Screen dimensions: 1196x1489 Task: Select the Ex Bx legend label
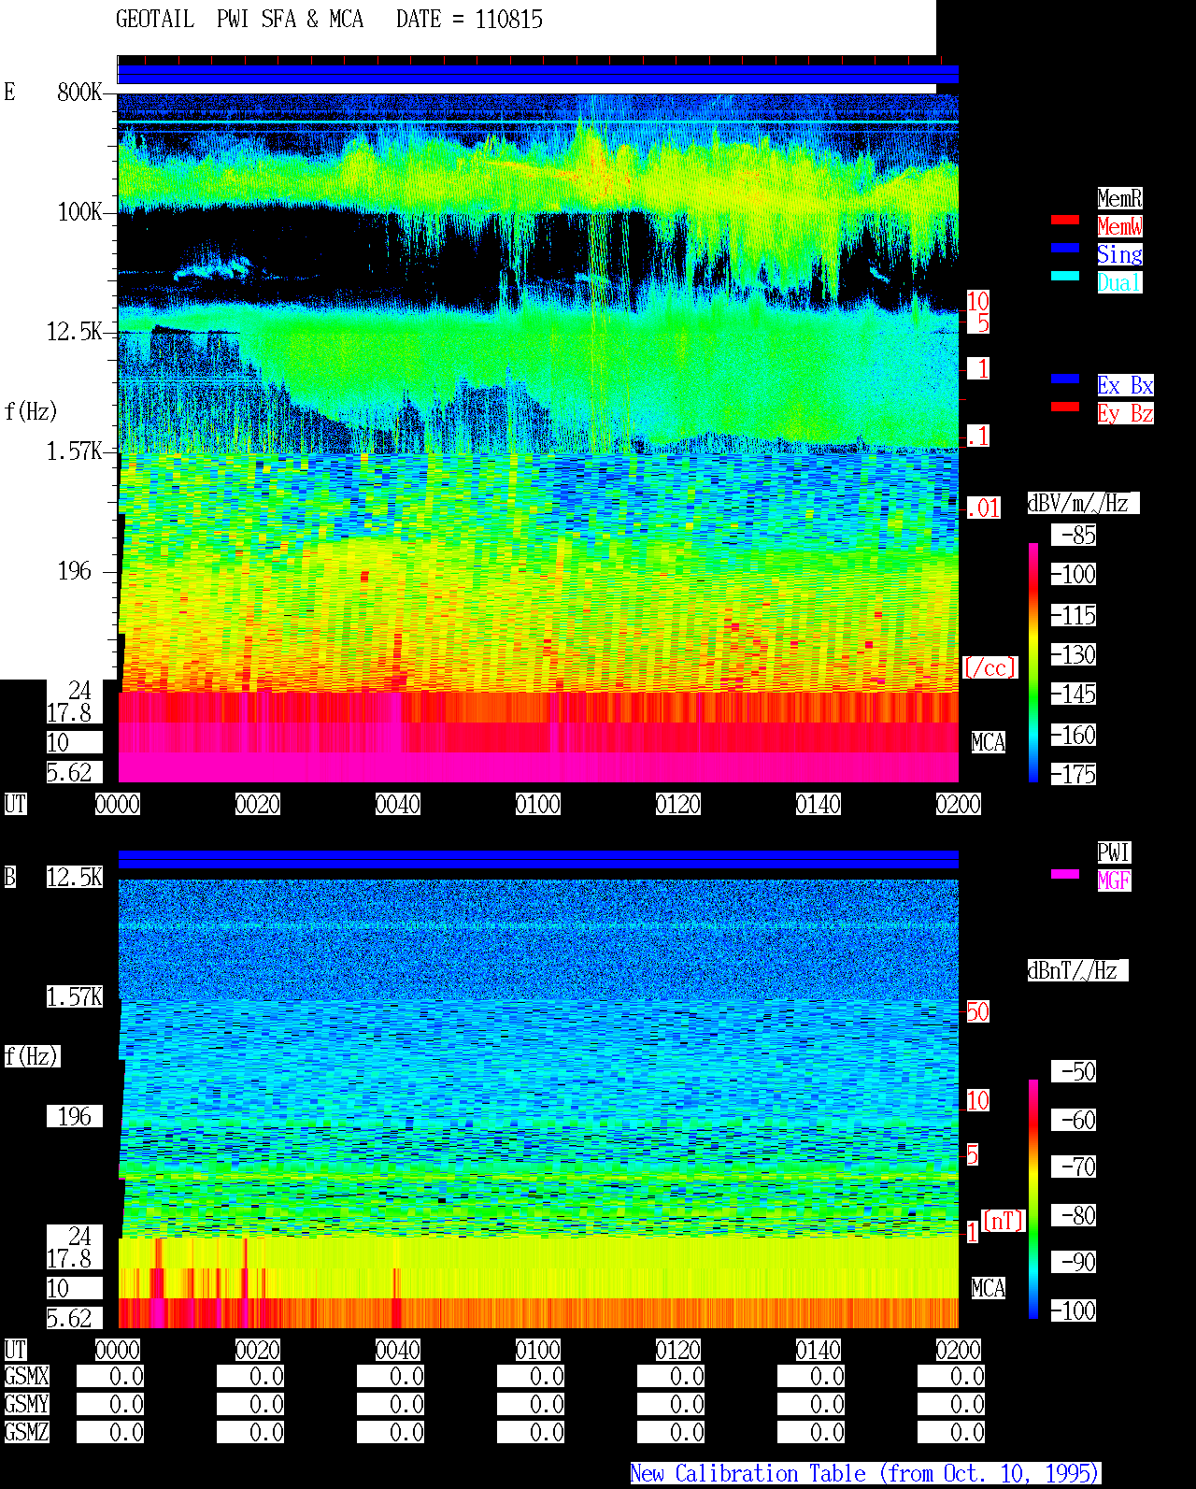1125,385
